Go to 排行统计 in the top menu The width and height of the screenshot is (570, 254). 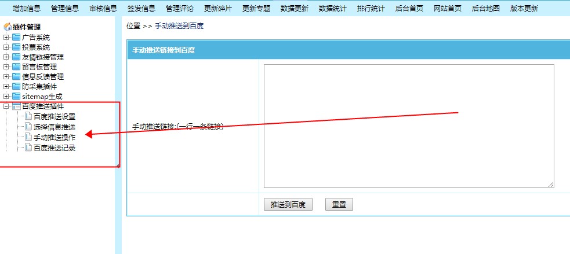(x=371, y=9)
